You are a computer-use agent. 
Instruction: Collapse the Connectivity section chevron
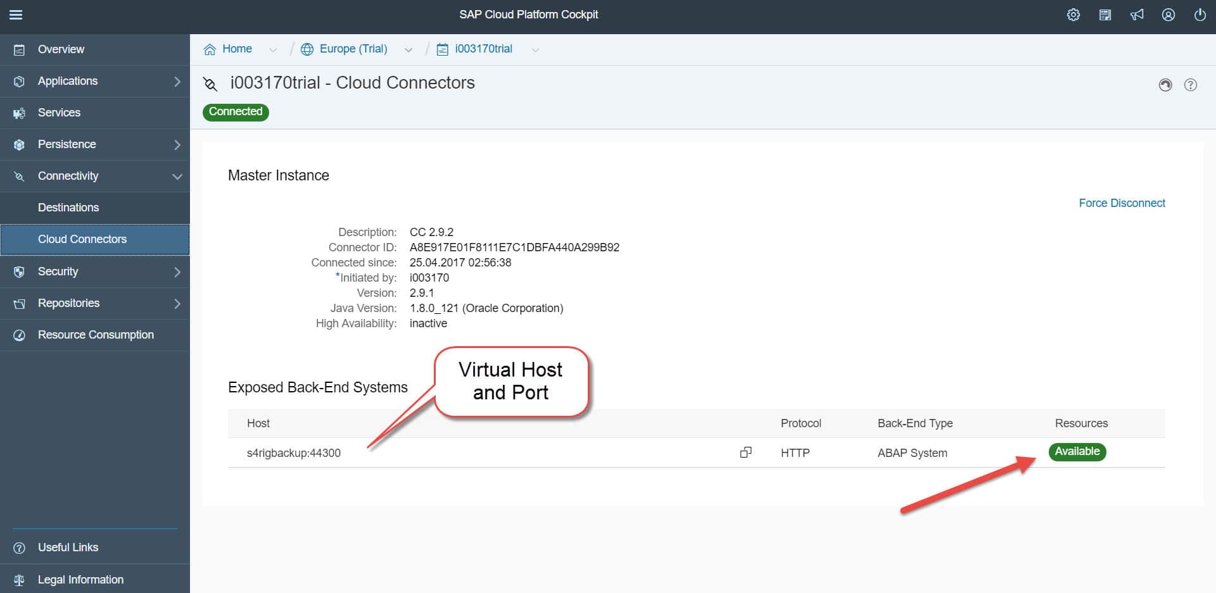pyautogui.click(x=177, y=177)
